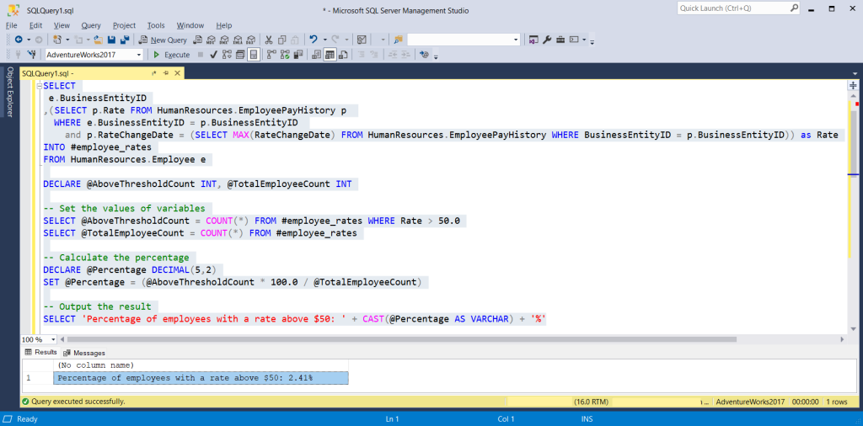Click the Execute button
Image resolution: width=863 pixels, height=426 pixels.
(x=171, y=55)
